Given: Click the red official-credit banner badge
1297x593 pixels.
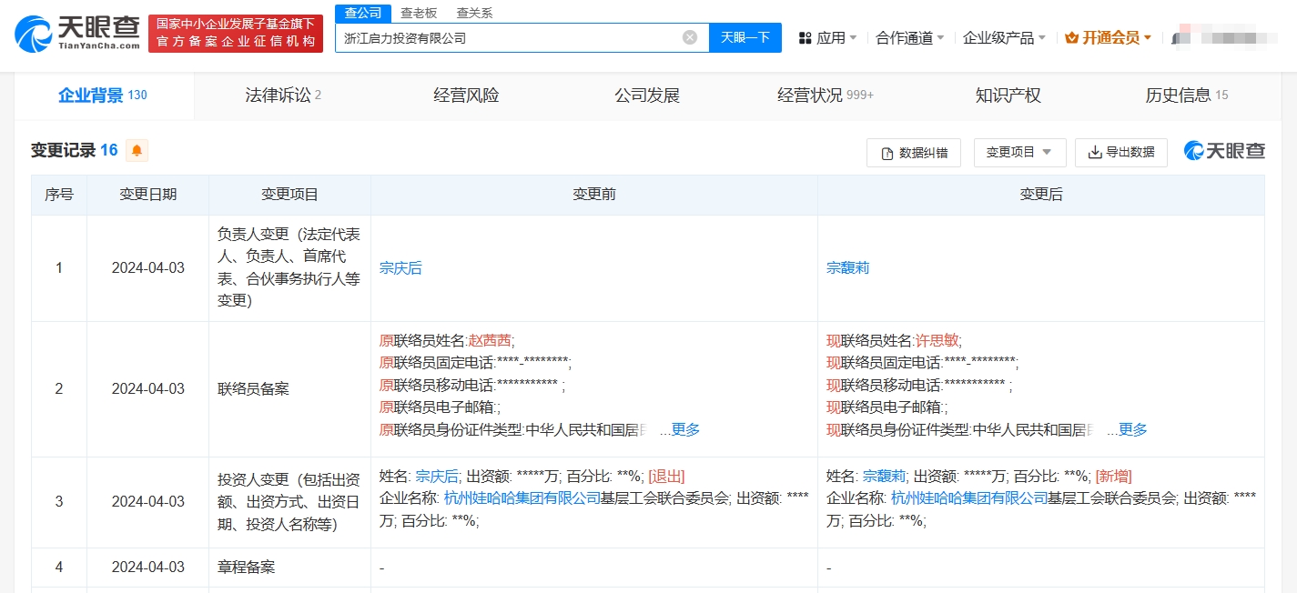Looking at the screenshot, I should [x=235, y=34].
